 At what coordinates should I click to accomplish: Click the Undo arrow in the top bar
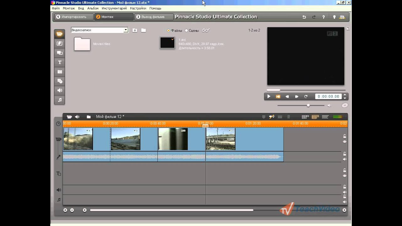coord(304,17)
